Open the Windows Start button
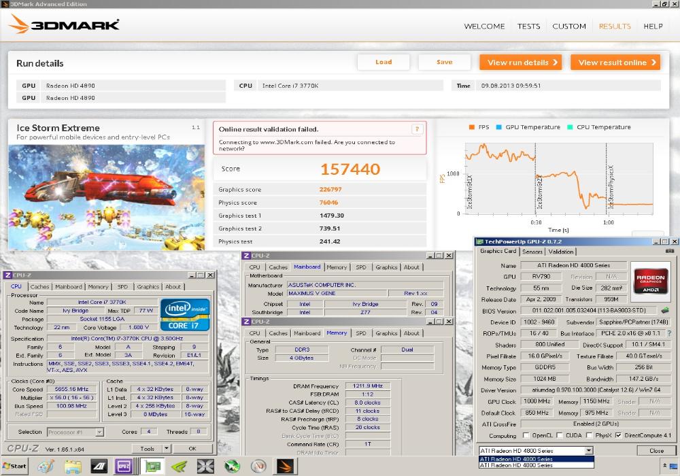This screenshot has height=476, width=680. point(14,466)
